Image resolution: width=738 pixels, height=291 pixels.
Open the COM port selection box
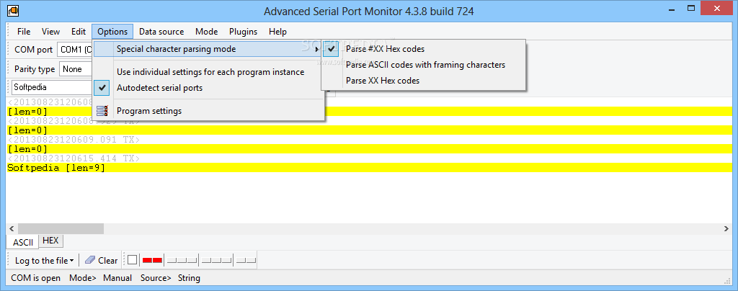[x=75, y=50]
